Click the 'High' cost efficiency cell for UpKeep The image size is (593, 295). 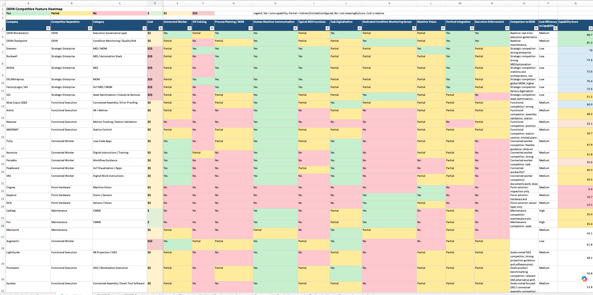[x=548, y=214]
